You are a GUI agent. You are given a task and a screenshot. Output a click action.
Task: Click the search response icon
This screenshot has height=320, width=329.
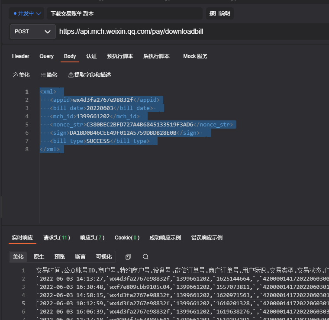coord(145,257)
